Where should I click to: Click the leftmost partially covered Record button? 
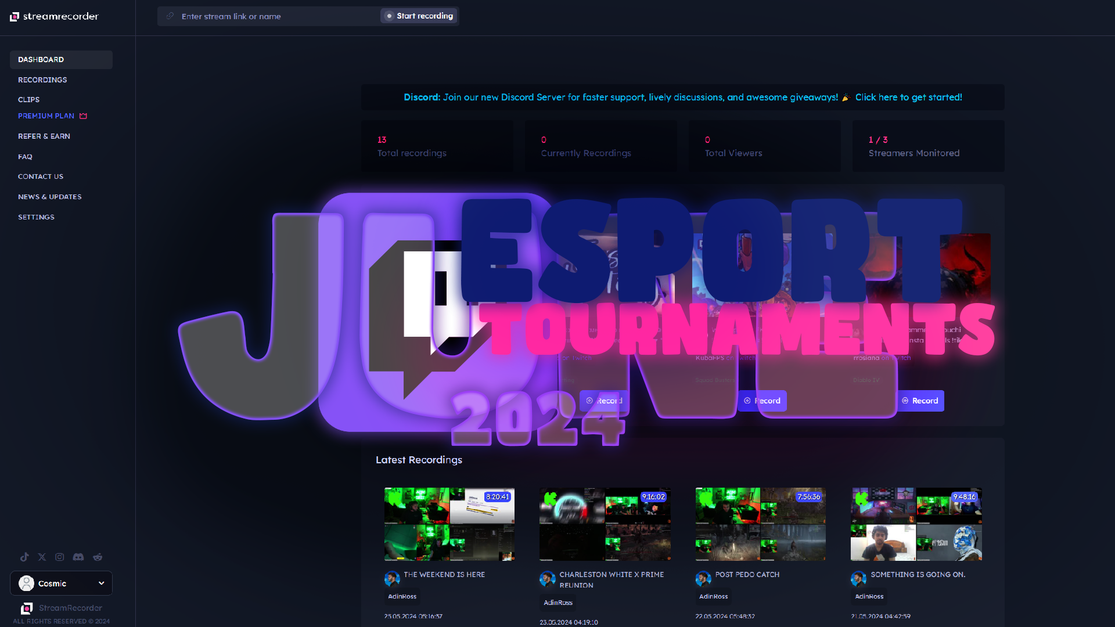pos(604,401)
